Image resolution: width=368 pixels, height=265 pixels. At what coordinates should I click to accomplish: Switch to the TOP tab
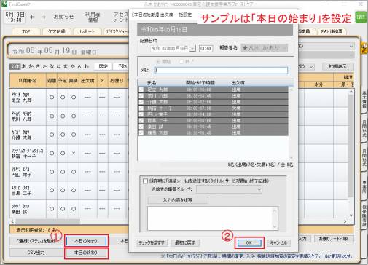[x=26, y=31]
